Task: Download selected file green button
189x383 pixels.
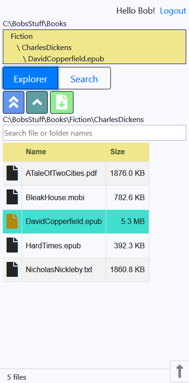Action: click(62, 102)
